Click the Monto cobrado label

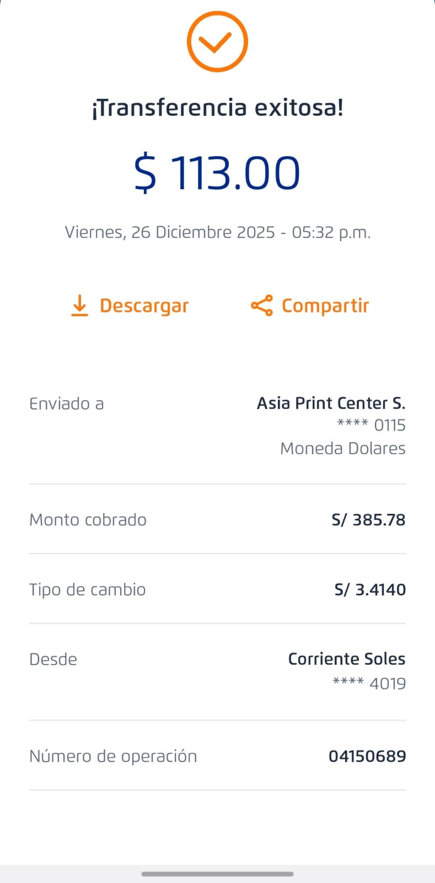[x=88, y=520]
